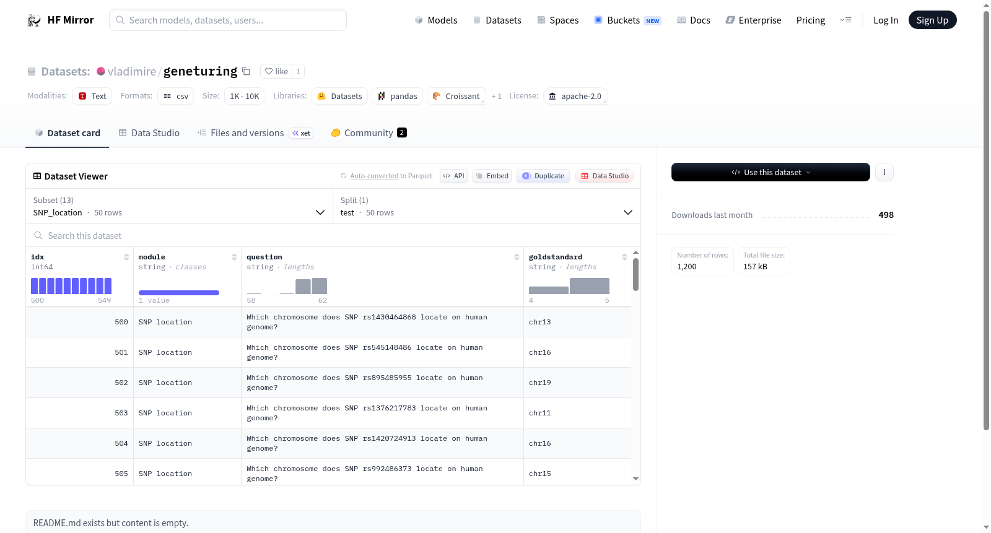Select the row with idx 504

(328, 443)
